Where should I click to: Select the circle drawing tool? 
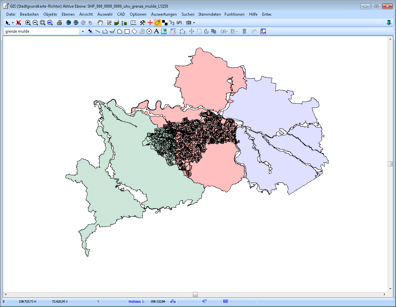(x=149, y=31)
